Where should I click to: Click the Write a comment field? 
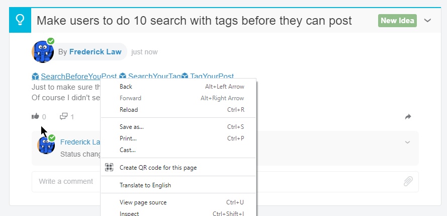click(225, 181)
